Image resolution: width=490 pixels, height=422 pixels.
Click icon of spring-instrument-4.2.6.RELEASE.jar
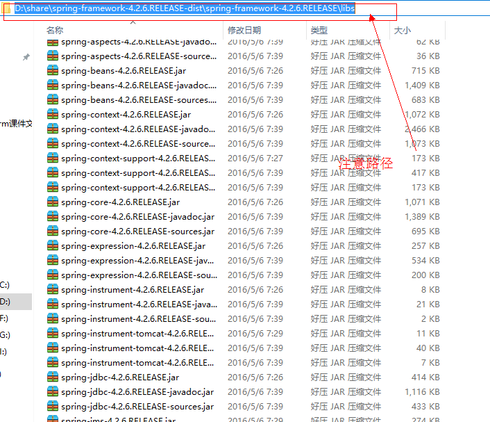pos(53,290)
